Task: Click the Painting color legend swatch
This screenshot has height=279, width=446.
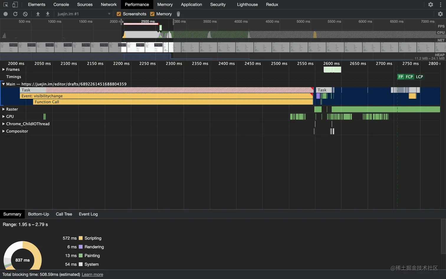Action: [81, 256]
